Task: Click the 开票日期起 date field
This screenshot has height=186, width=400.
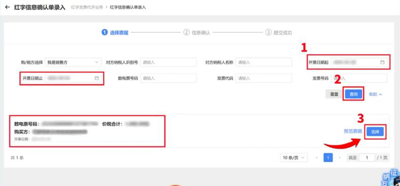Action: (x=359, y=62)
